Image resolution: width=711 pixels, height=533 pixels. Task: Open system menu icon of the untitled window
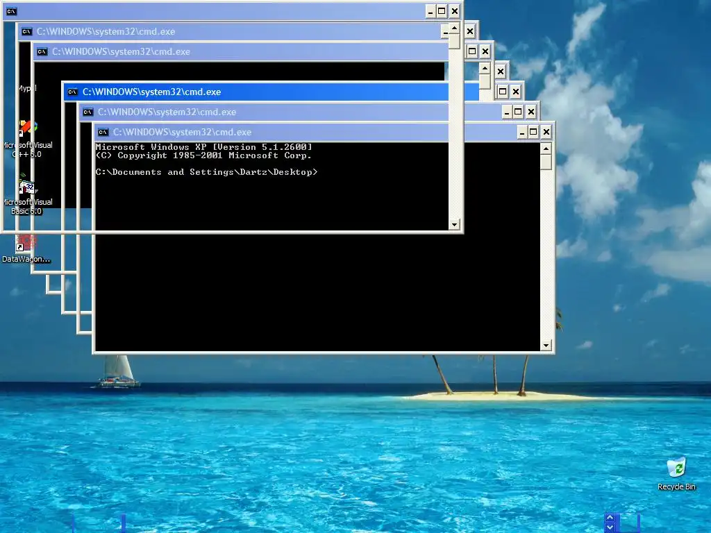[12, 11]
